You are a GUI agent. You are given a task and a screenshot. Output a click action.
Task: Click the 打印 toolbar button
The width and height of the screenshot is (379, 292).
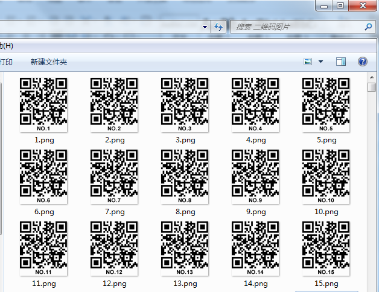6,62
